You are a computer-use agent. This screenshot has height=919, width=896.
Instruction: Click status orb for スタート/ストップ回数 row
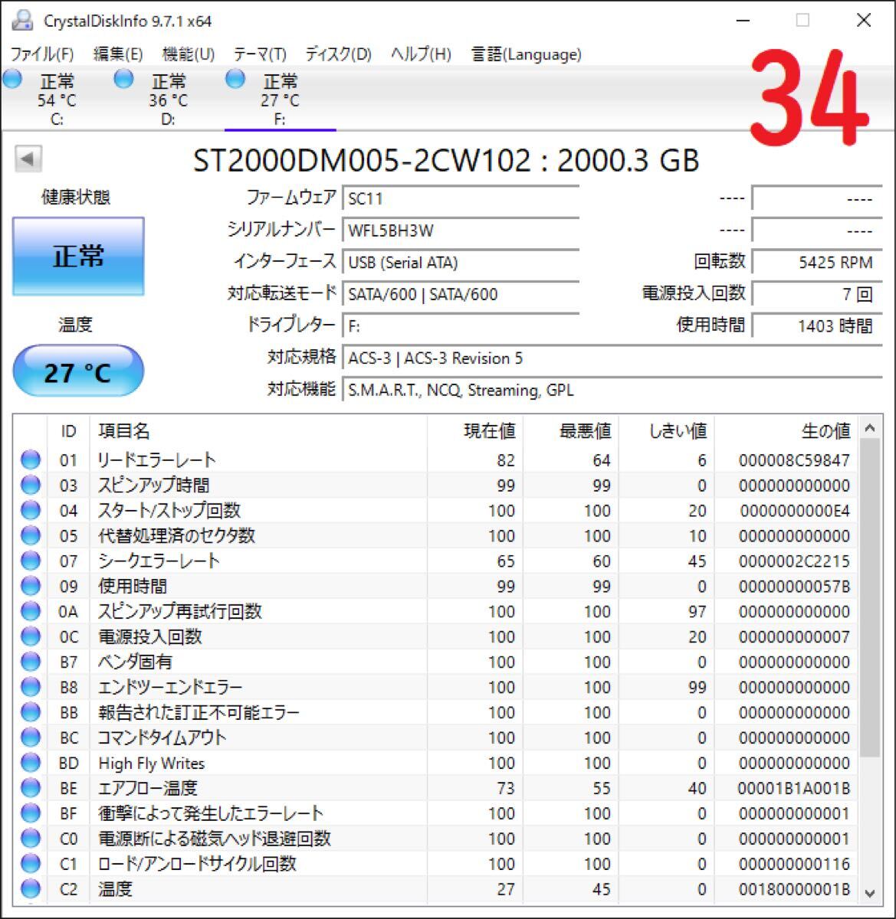(x=31, y=511)
